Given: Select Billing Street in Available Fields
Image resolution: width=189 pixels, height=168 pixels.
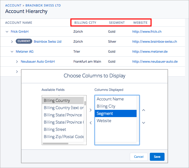Looking at the screenshot, I should tap(55, 130).
